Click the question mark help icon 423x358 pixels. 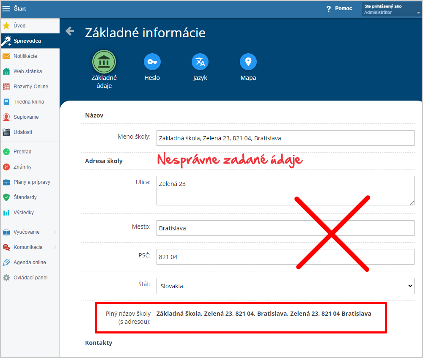328,9
